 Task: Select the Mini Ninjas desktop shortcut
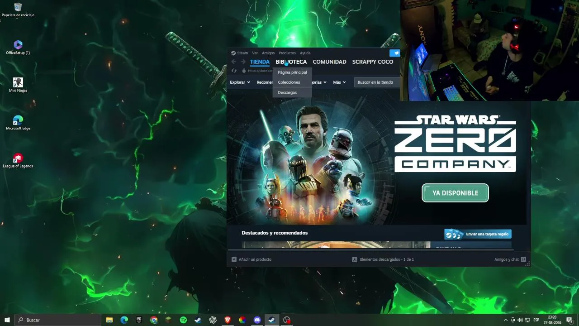(18, 85)
